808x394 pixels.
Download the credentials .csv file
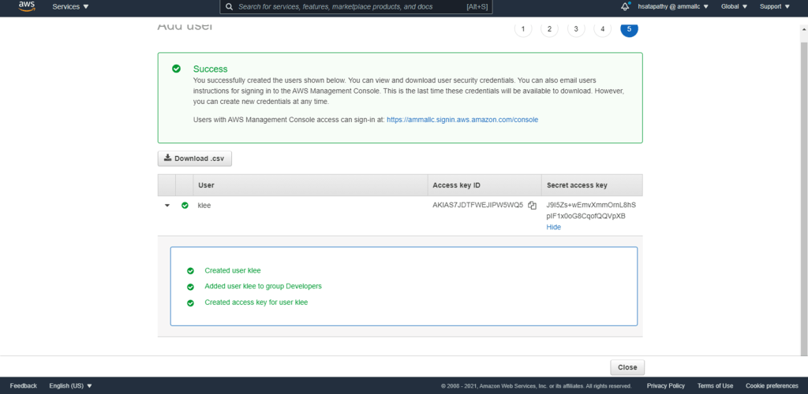[194, 158]
